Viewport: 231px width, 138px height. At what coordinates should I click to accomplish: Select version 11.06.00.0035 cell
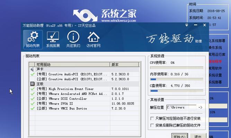point(123,103)
